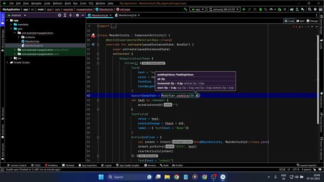Toggle the Gradle right side tab
The height and width of the screenshot is (182, 324).
point(321,44)
